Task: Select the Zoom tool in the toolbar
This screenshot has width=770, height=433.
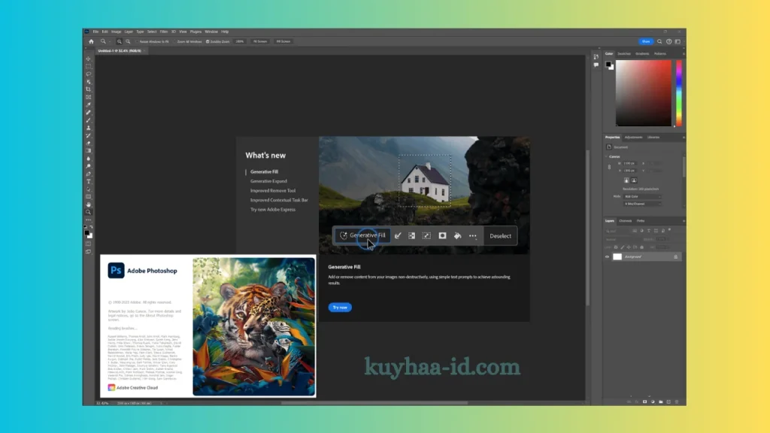Action: click(x=89, y=213)
